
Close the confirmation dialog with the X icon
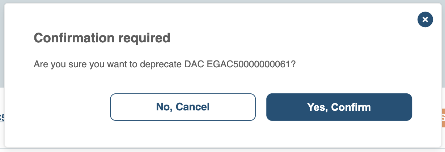tap(425, 20)
